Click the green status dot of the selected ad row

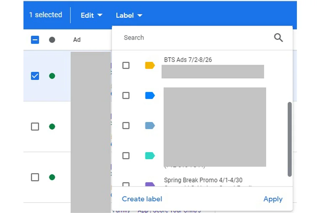[52, 76]
